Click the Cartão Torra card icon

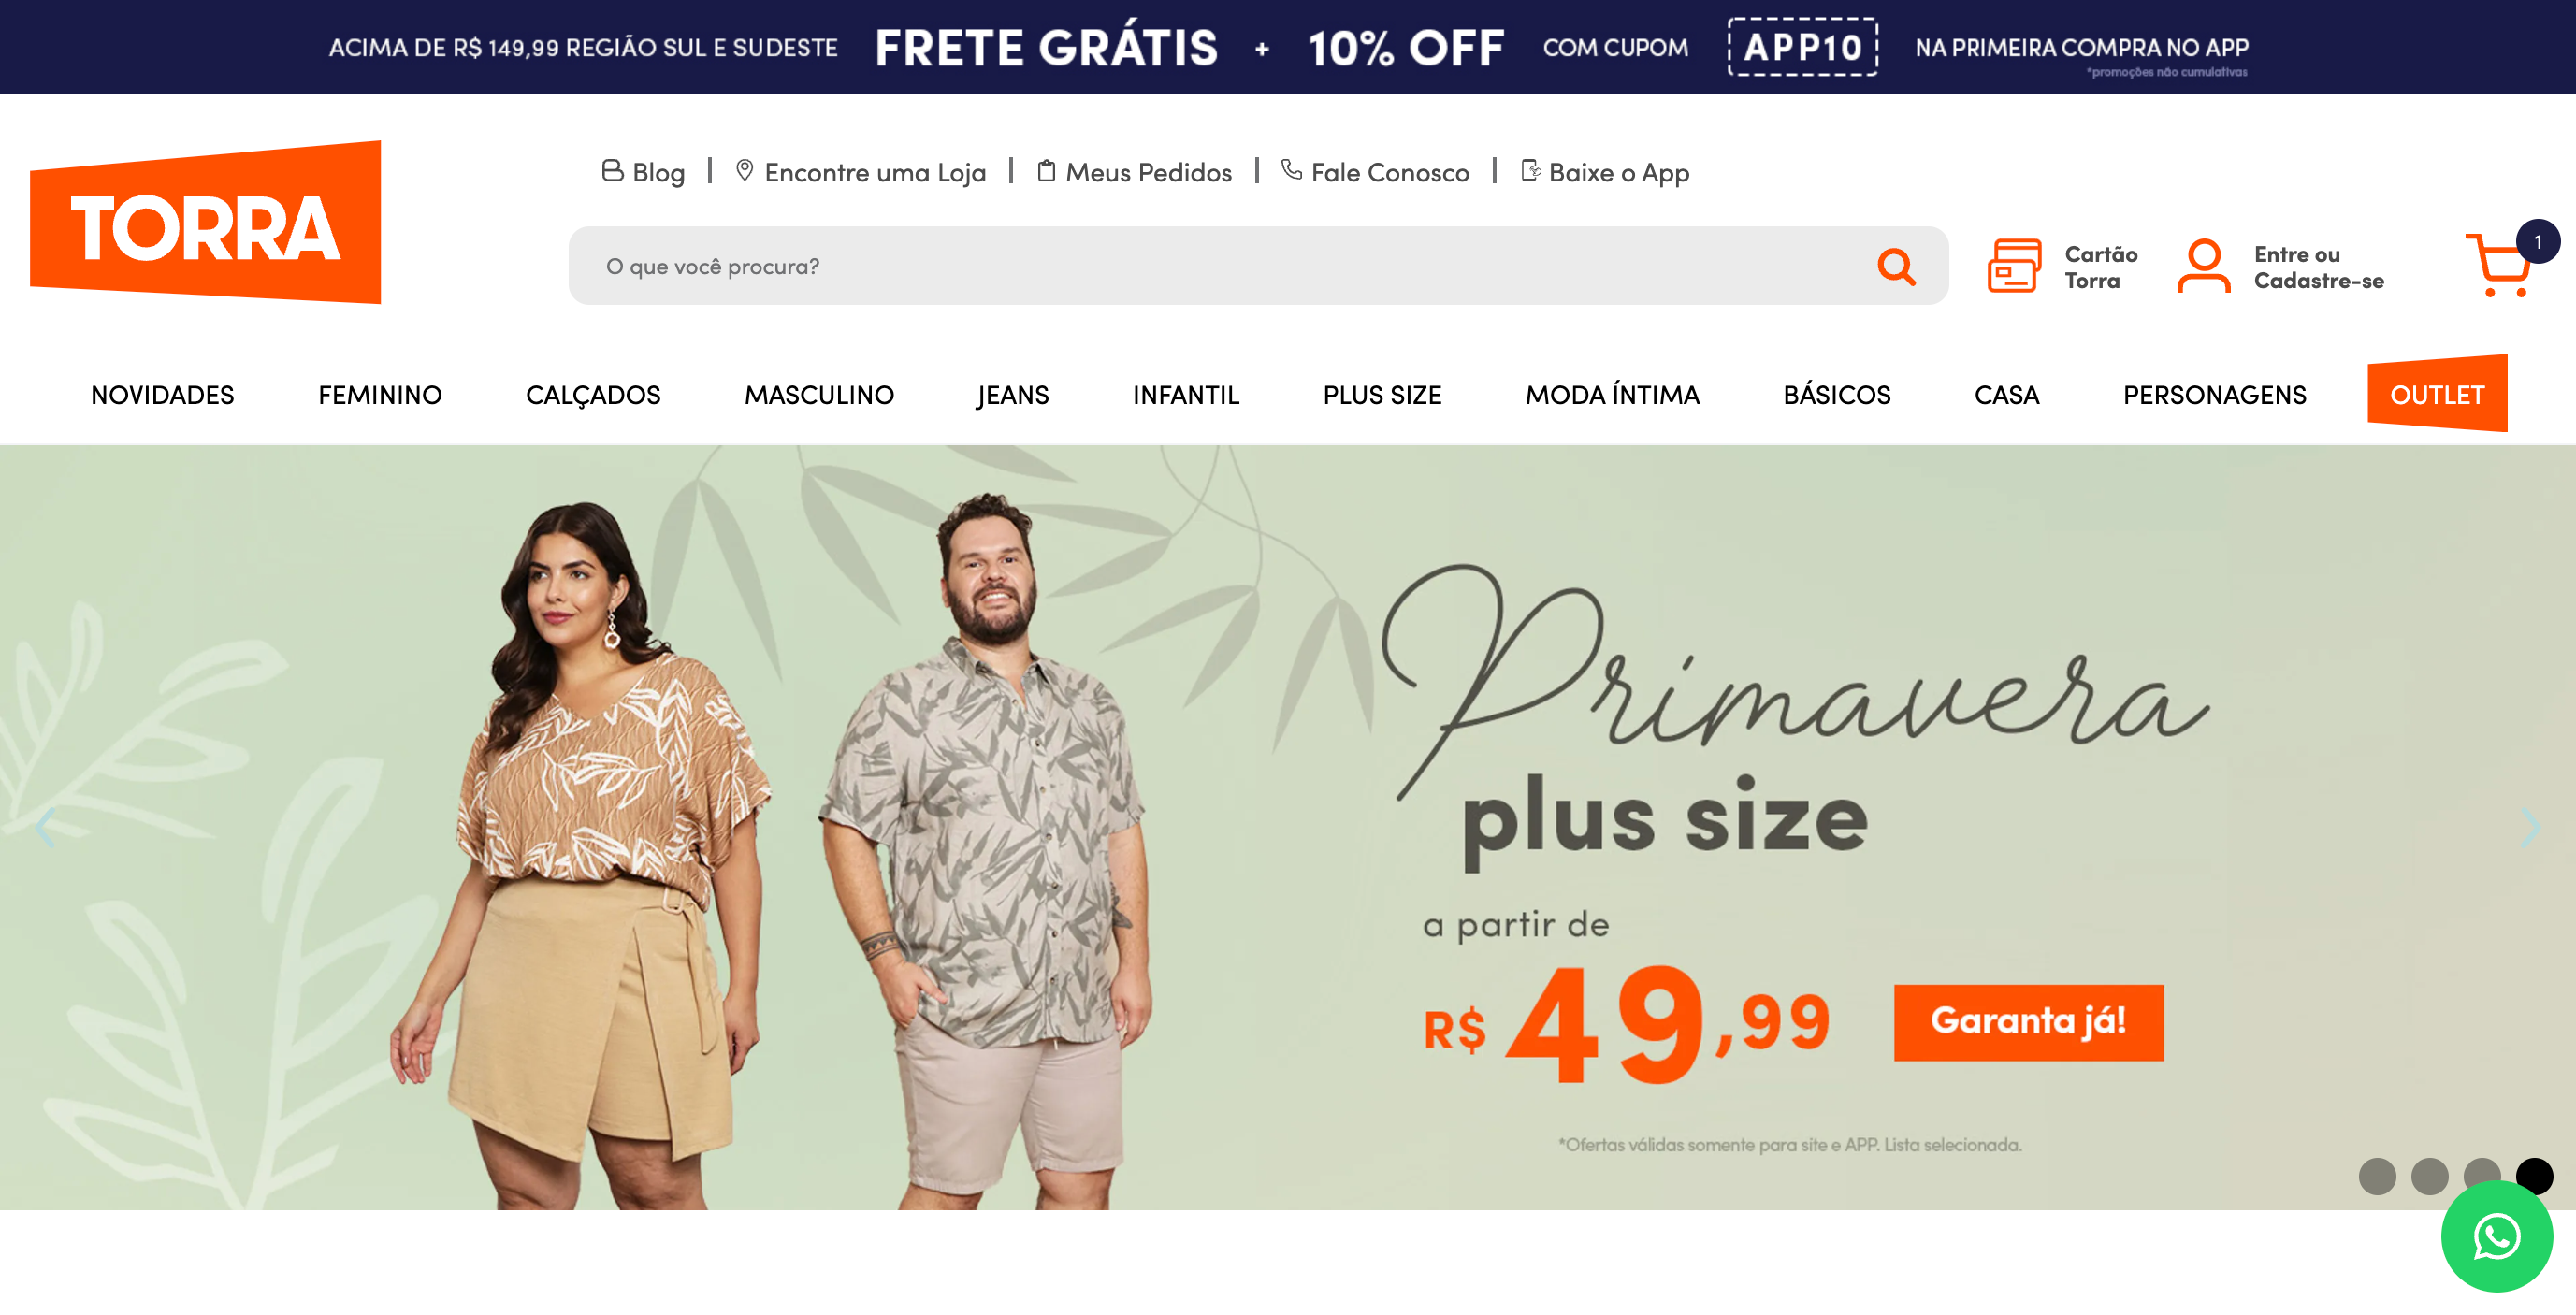2014,266
